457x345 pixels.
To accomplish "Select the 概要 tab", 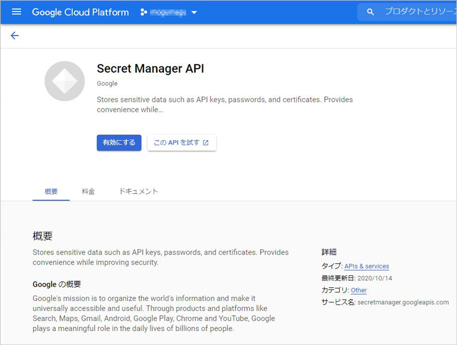I will [x=51, y=191].
